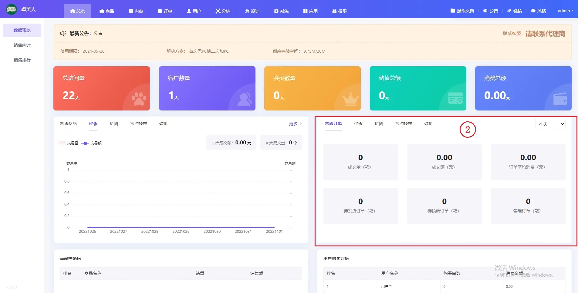
Task: Click the 更多 link above chart
Action: click(295, 124)
